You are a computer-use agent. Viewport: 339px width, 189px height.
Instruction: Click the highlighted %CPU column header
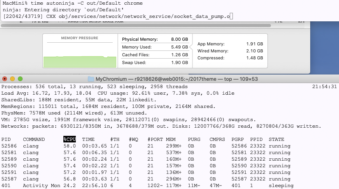[70, 139]
